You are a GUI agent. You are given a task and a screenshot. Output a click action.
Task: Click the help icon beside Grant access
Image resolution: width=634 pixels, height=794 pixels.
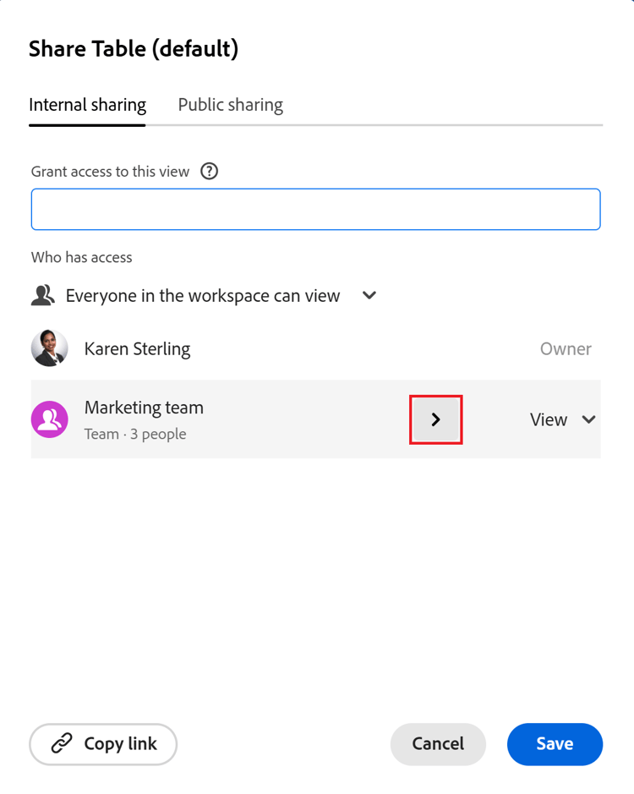point(209,171)
